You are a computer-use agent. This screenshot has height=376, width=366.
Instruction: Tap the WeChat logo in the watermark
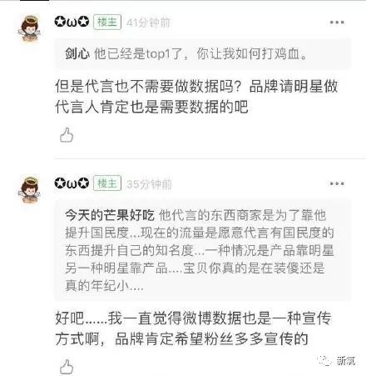(x=324, y=360)
